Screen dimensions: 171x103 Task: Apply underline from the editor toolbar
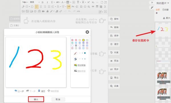[x=52, y=2]
